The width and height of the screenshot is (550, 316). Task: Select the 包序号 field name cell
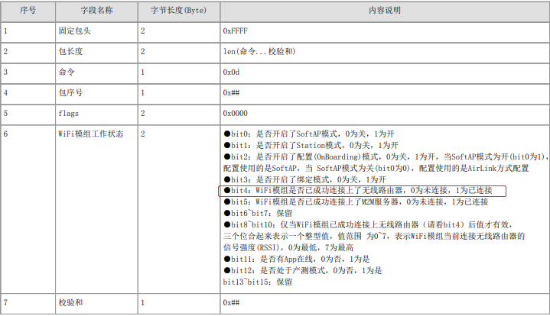pos(70,92)
